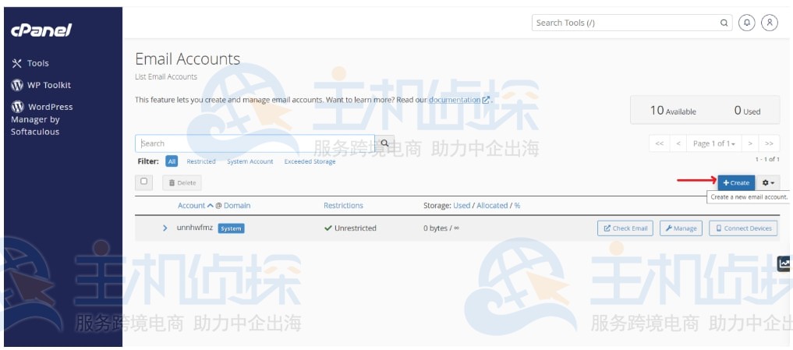Screen dimensions: 793x350
Task: Go to the next page button
Action: (x=750, y=143)
